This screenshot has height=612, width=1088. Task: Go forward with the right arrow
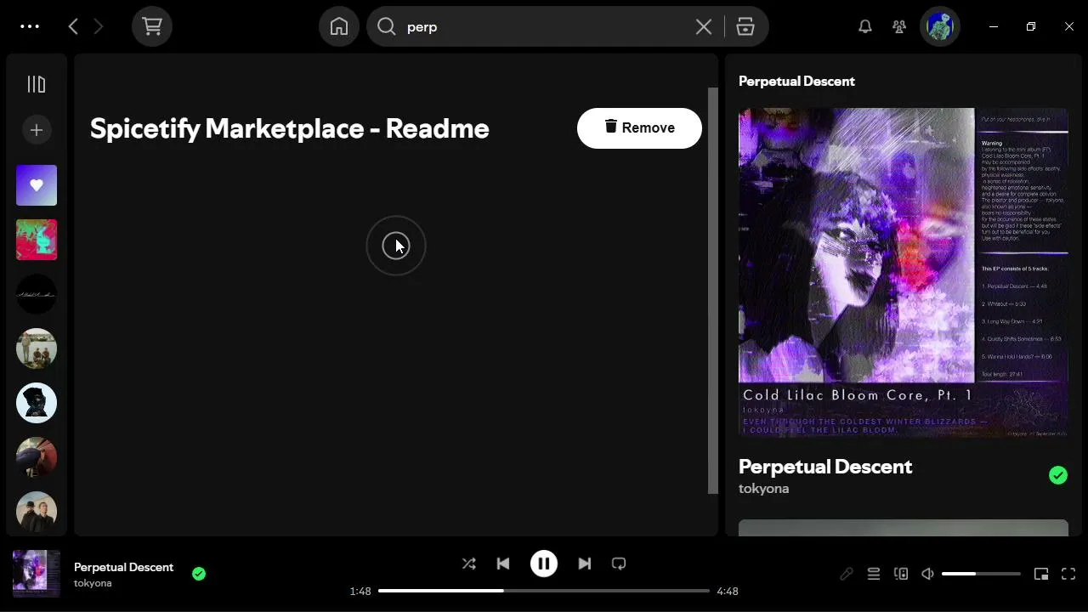[99, 26]
